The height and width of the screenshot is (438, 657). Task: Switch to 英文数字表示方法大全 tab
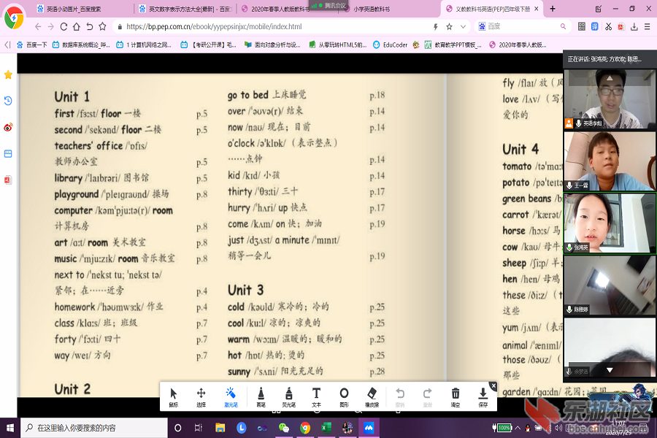point(185,9)
